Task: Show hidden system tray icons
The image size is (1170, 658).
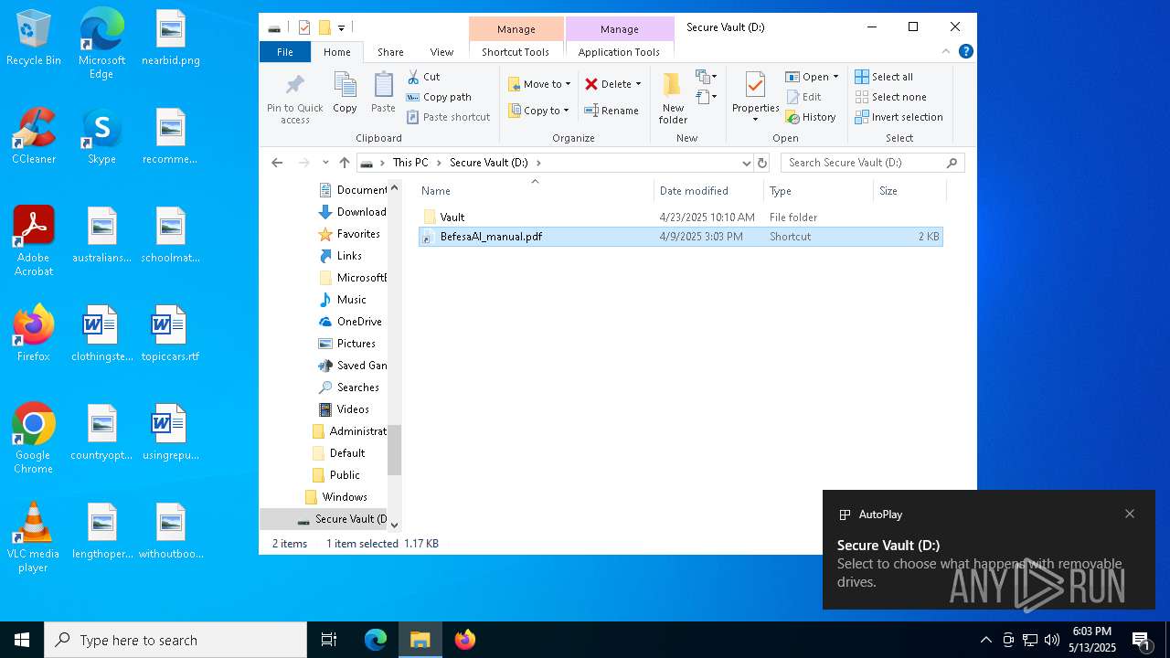Action: click(985, 640)
